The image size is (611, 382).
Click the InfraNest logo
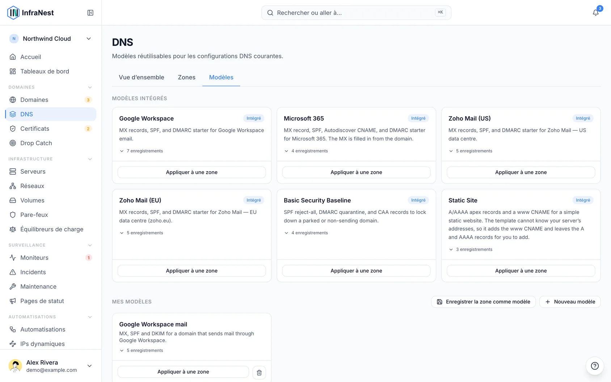[30, 13]
